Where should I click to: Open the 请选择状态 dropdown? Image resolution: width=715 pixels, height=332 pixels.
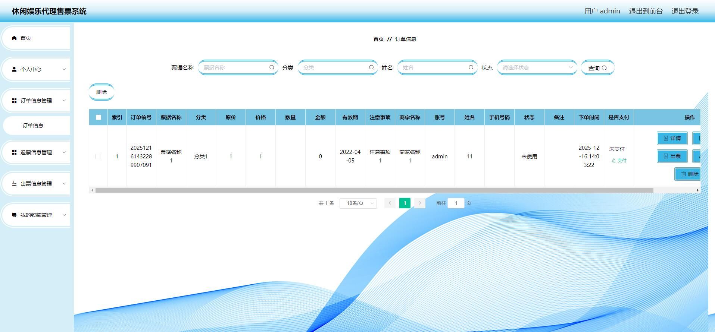coord(537,67)
